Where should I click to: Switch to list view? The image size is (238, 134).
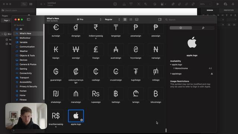tap(131, 19)
